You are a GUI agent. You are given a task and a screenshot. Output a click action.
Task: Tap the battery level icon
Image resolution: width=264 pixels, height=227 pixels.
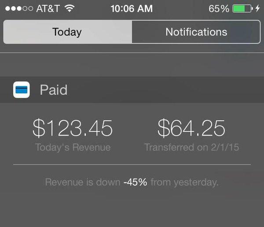[x=242, y=8]
